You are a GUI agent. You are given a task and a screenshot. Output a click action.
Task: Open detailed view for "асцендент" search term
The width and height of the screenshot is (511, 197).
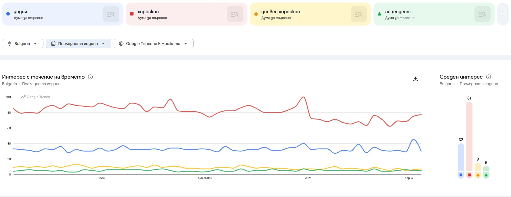(x=482, y=14)
